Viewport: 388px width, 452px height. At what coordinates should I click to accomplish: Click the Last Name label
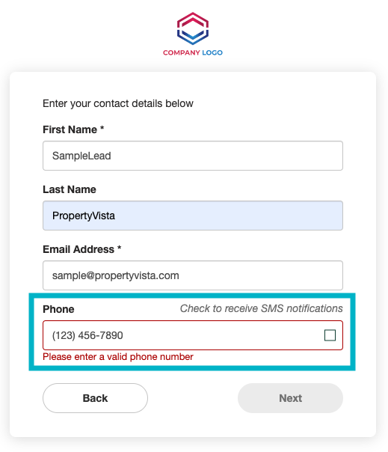coord(70,189)
